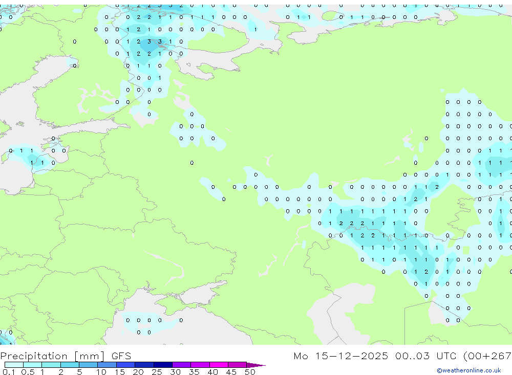Click the "10" legend scale label
Image resolution: width=512 pixels, height=375 pixels.
(x=101, y=372)
